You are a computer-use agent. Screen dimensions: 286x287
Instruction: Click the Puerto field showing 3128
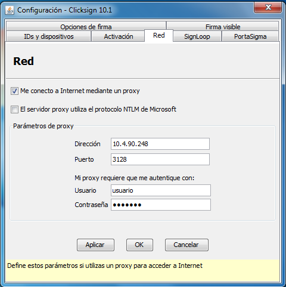[160, 159]
